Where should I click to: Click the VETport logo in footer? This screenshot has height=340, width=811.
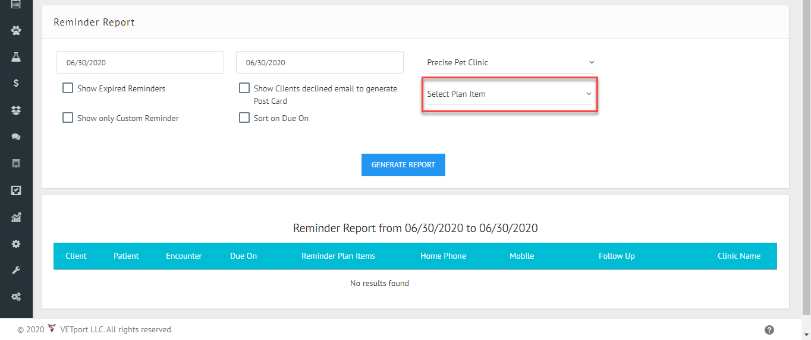coord(52,329)
